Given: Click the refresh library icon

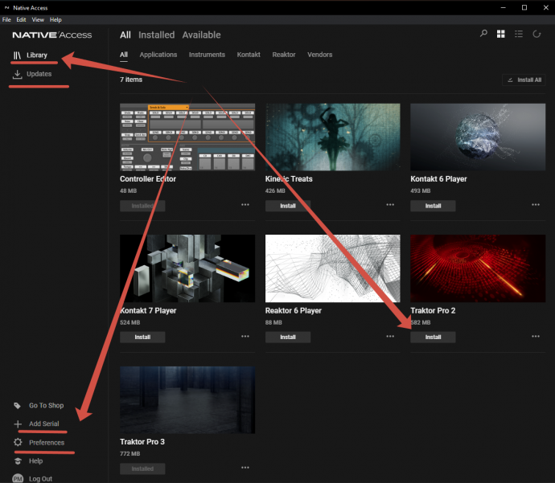Looking at the screenshot, I should 536,34.
